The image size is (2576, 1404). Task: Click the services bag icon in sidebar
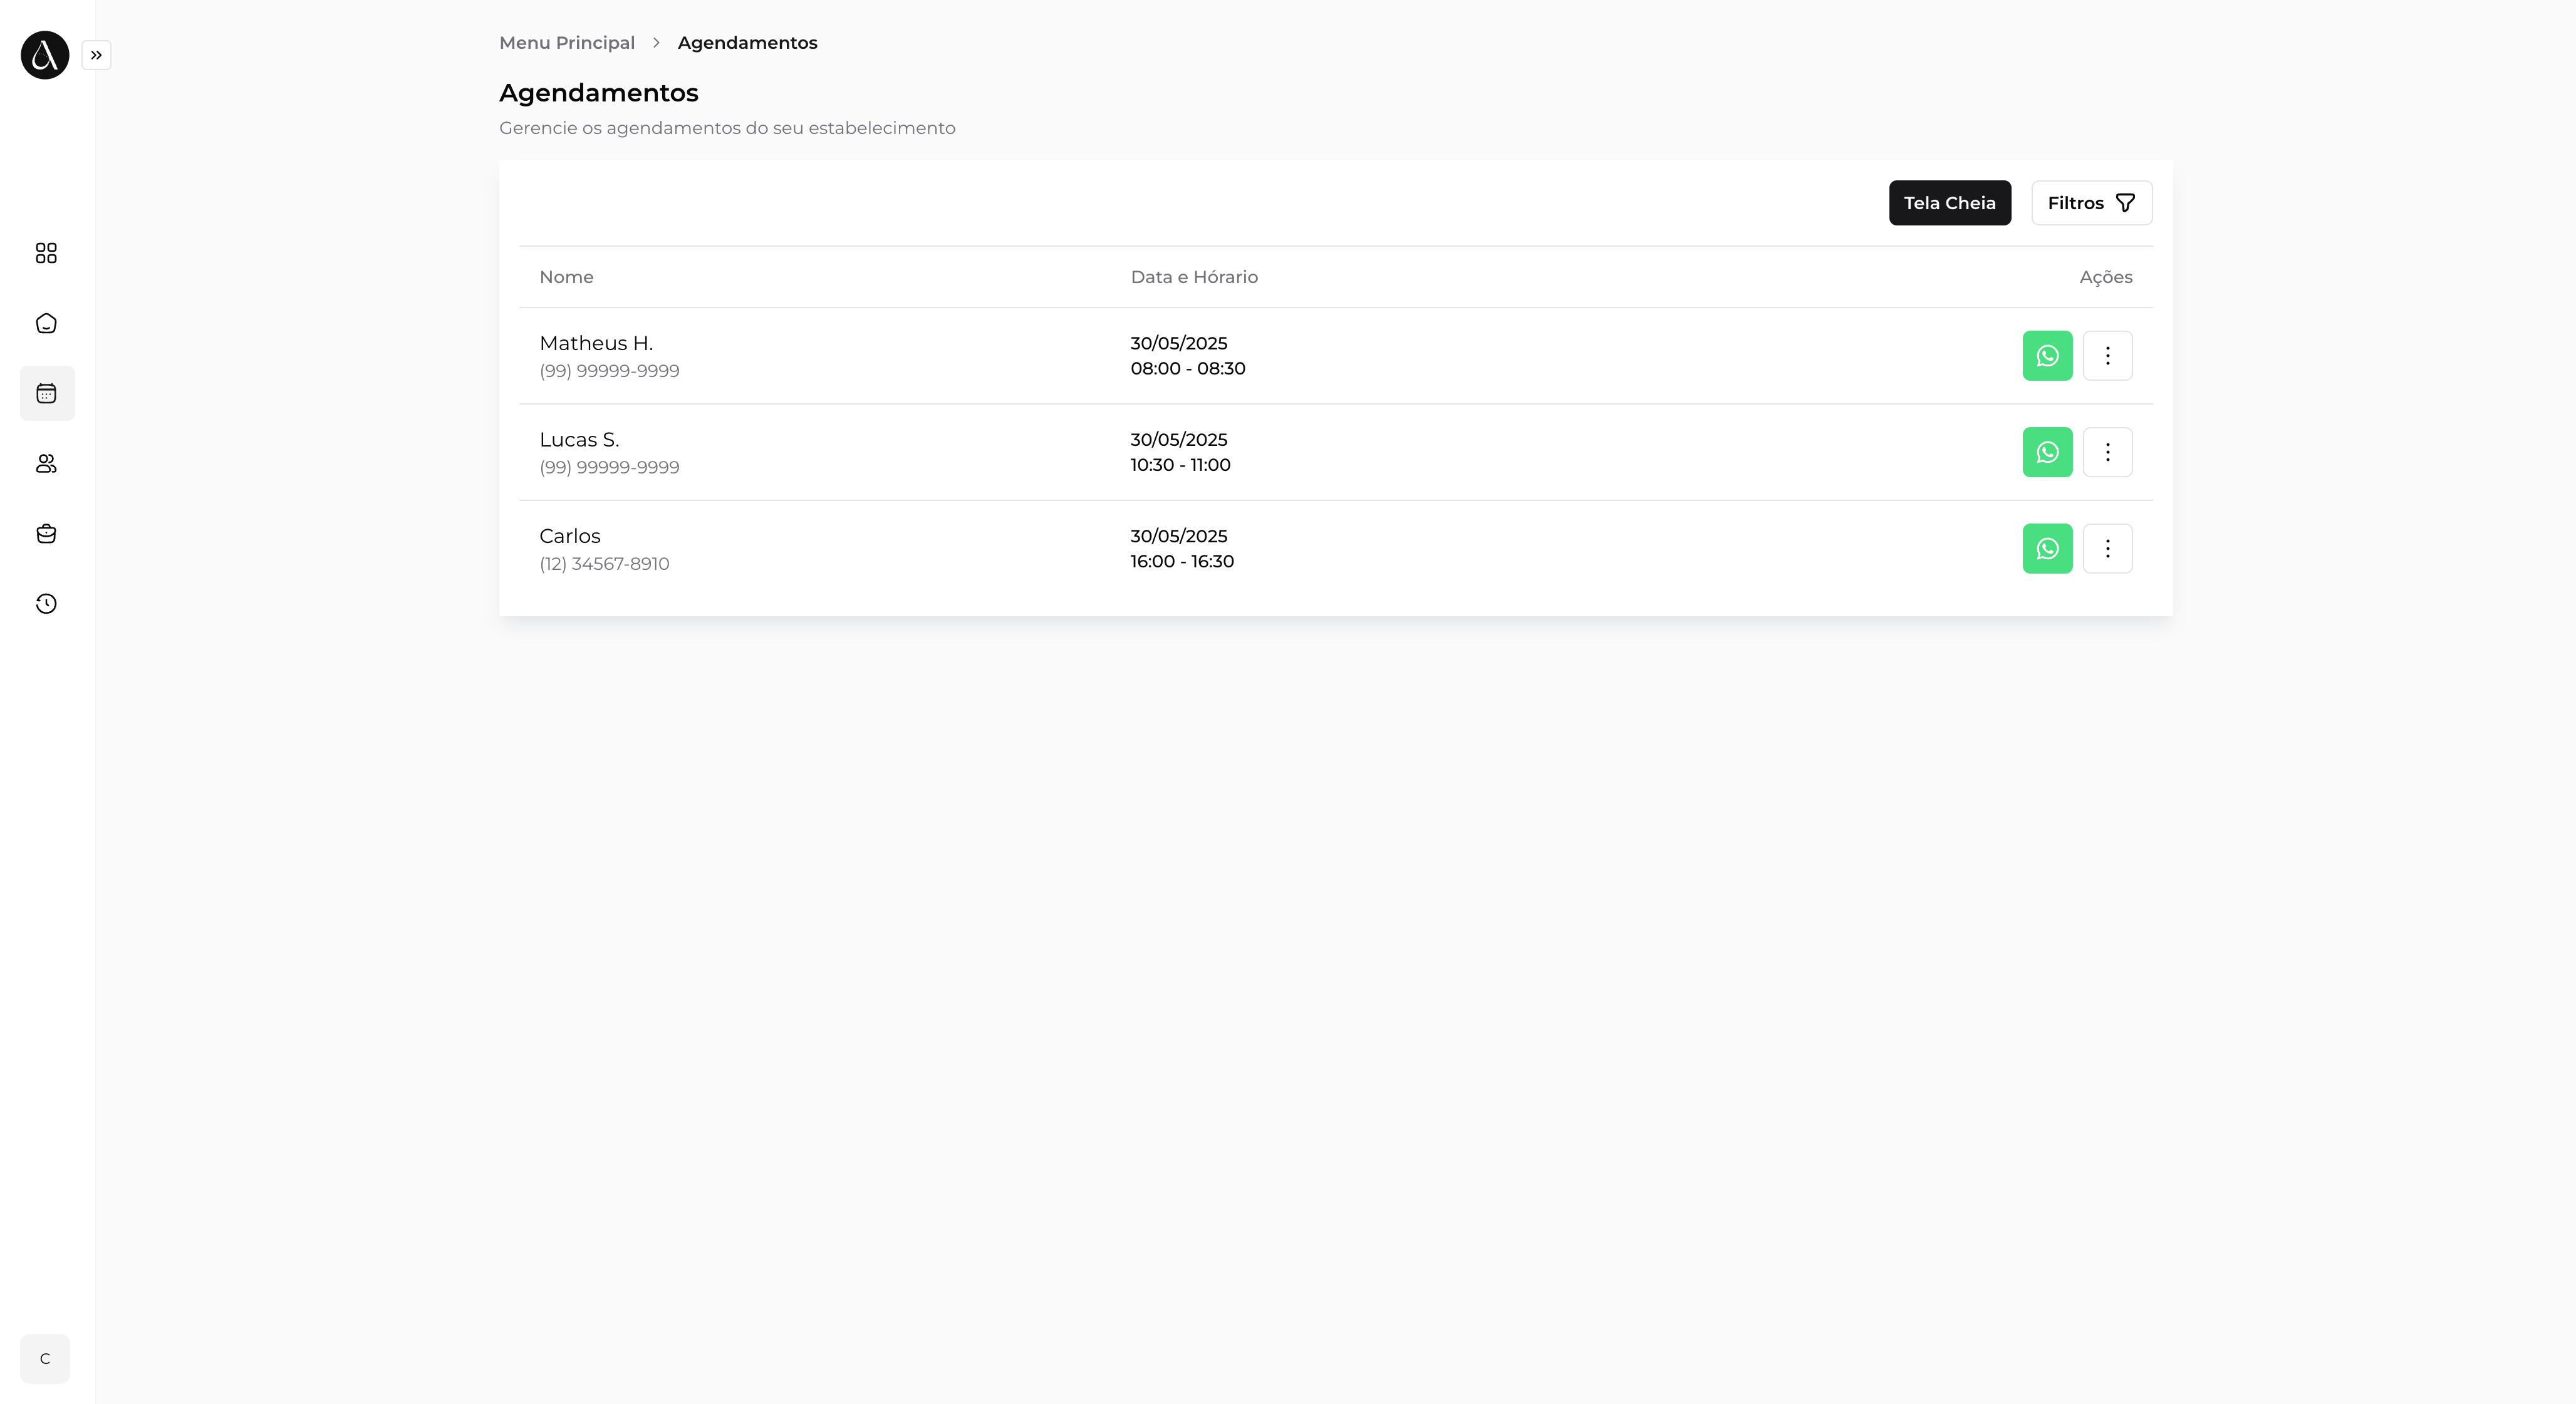point(46,533)
